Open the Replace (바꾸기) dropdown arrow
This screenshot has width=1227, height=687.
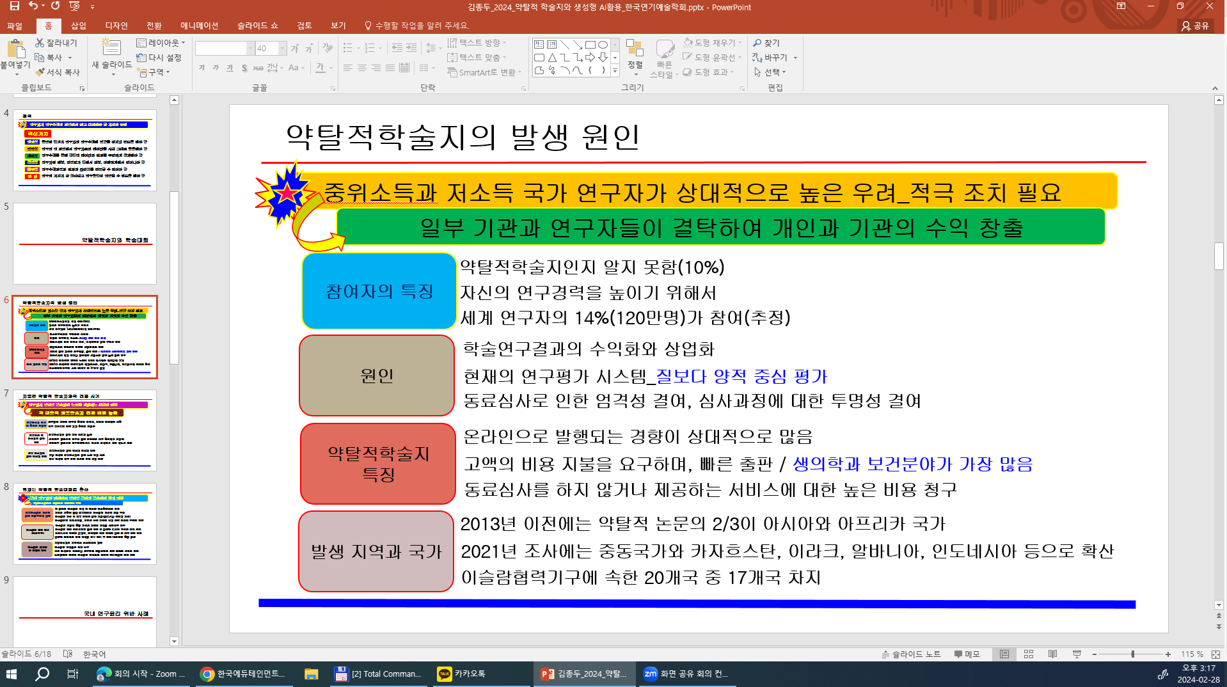(795, 58)
